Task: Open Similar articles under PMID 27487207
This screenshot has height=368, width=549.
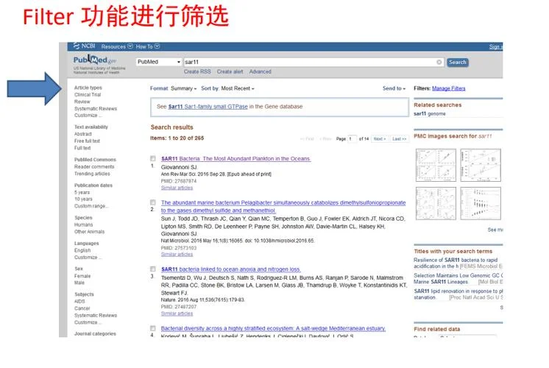Action: pyautogui.click(x=177, y=314)
